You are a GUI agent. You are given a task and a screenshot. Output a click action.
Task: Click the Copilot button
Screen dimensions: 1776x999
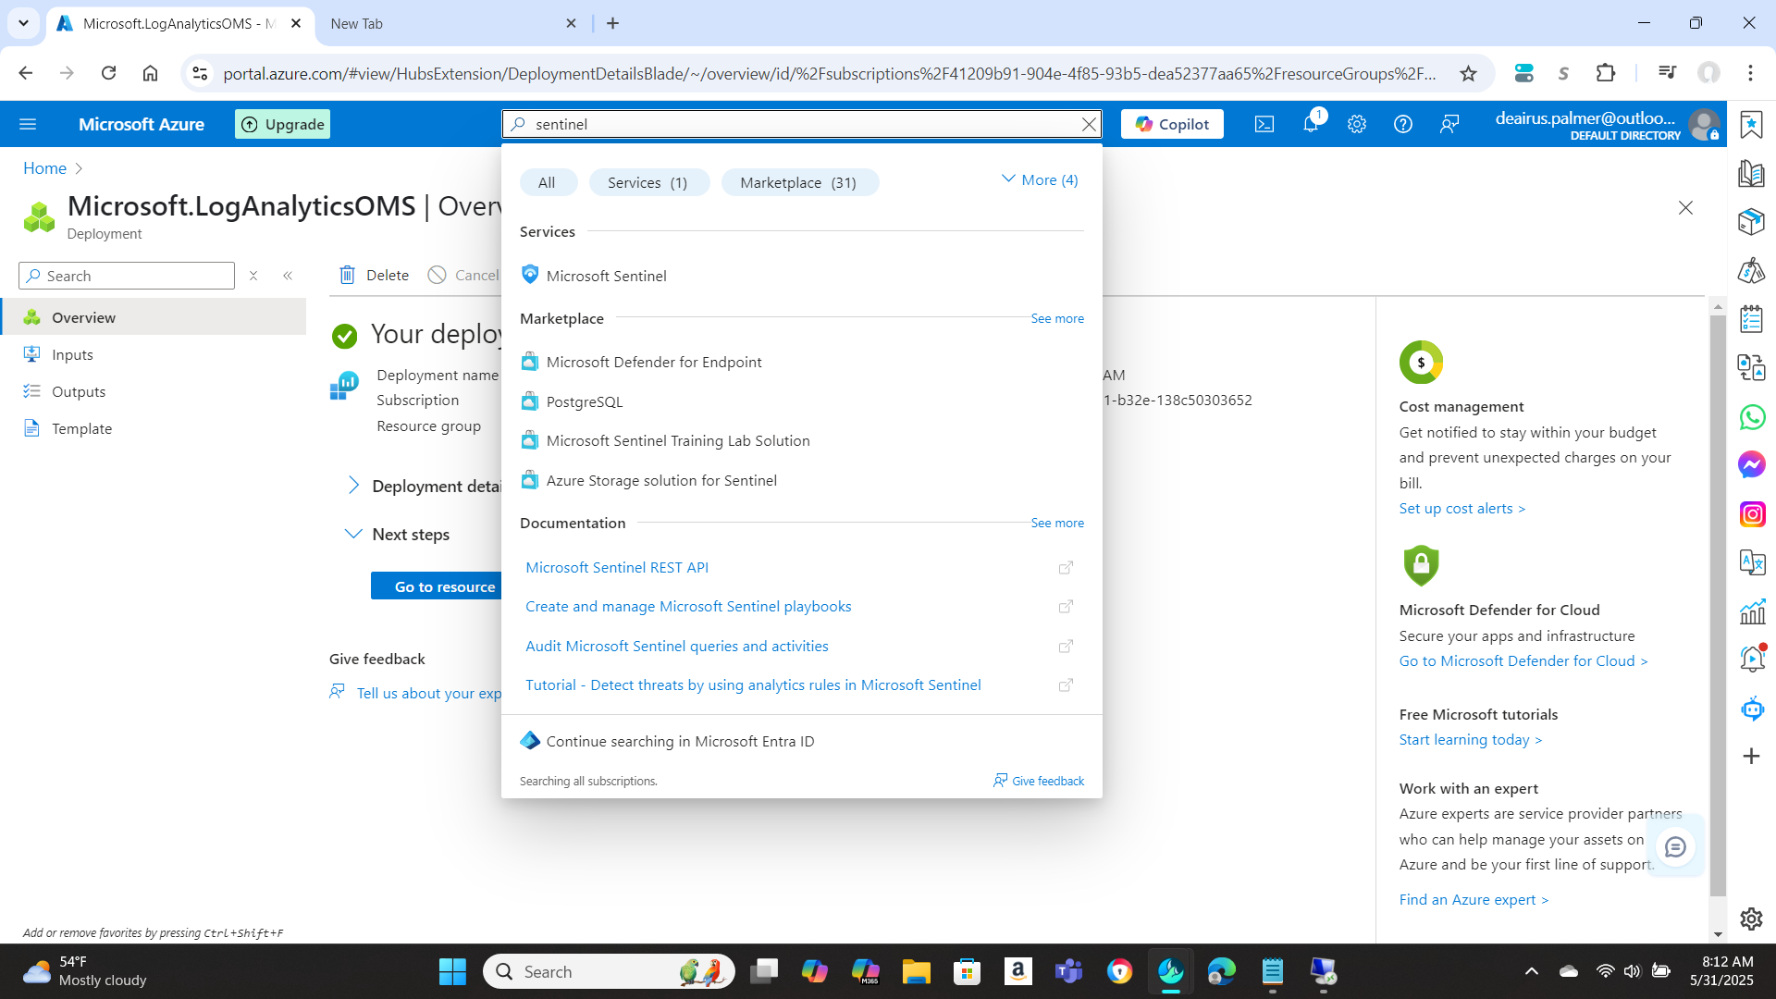(x=1172, y=124)
